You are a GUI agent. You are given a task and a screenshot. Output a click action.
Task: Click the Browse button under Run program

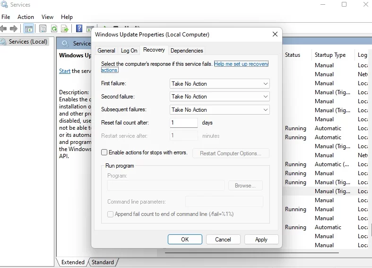[245, 186]
